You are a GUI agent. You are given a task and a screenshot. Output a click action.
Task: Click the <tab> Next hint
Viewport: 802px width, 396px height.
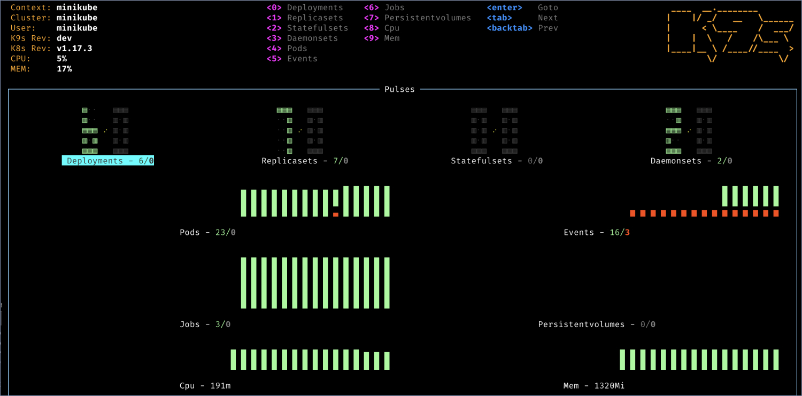[522, 18]
